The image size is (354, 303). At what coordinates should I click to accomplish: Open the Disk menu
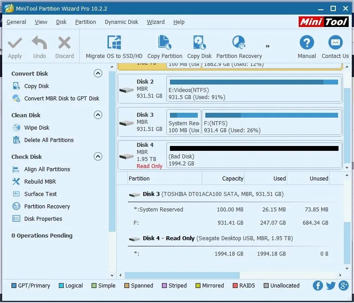click(61, 22)
